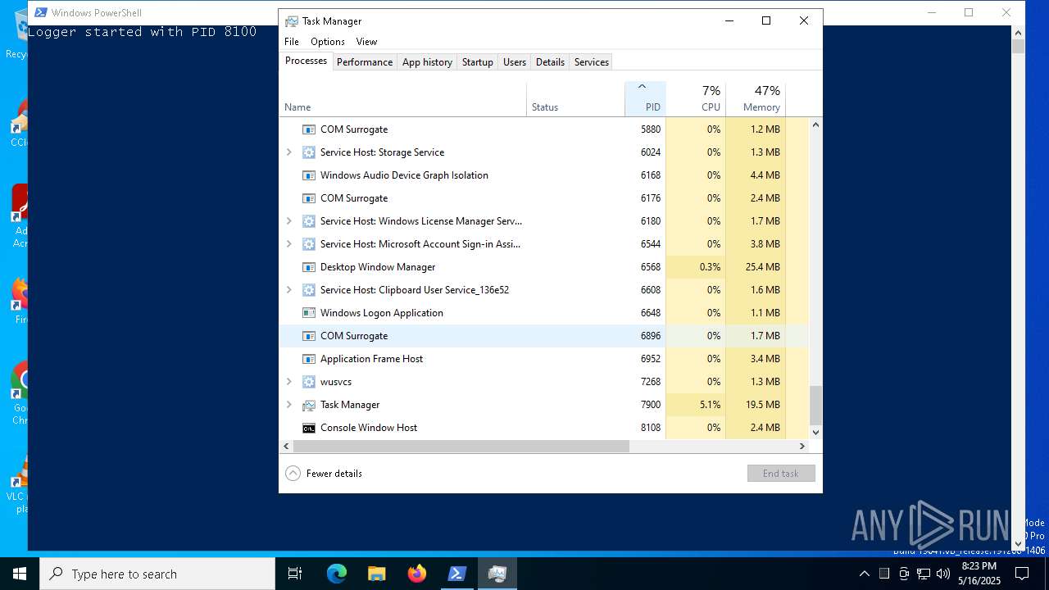Sort processes by PID column header
This screenshot has width=1049, height=590.
click(645, 98)
